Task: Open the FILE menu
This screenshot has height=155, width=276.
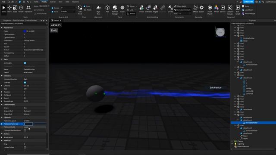Action: click(x=3, y=2)
